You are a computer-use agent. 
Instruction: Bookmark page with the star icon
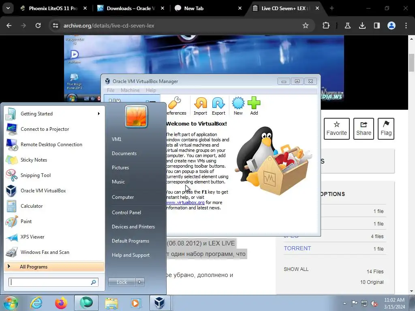[306, 26]
